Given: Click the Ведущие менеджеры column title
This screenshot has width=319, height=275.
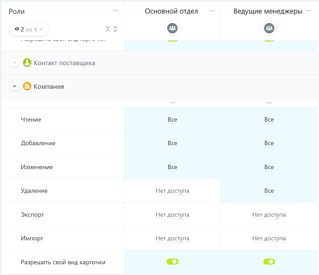Looking at the screenshot, I should (x=268, y=11).
